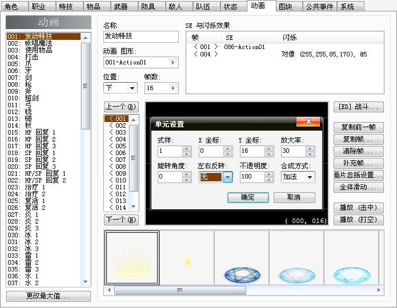Click the 名称 field containing 发动特技

pos(141,37)
